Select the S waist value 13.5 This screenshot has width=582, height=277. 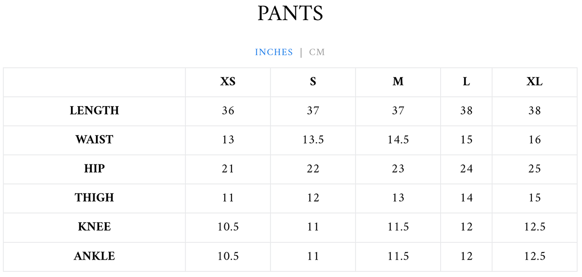313,140
